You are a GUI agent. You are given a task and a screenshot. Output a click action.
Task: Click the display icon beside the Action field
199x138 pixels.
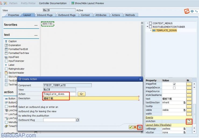(x=81, y=94)
